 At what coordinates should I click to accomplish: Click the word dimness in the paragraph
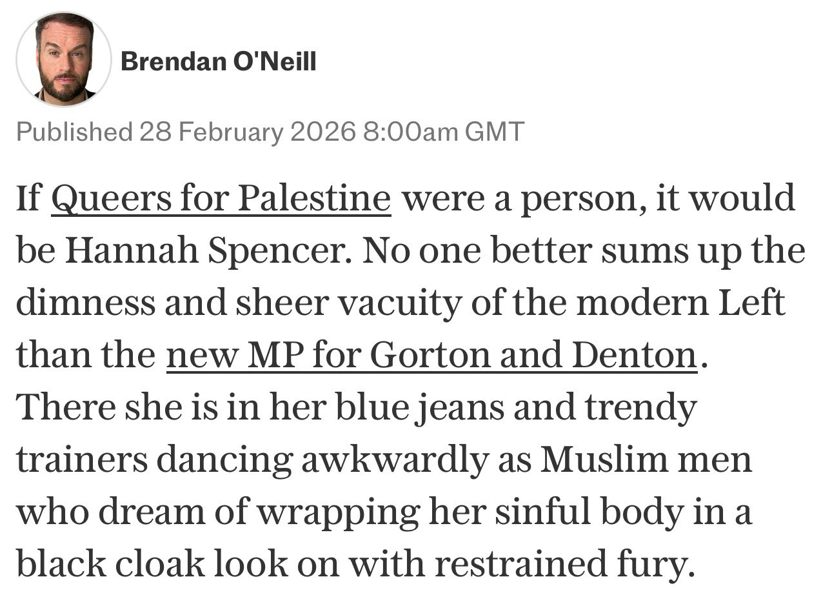click(x=85, y=303)
